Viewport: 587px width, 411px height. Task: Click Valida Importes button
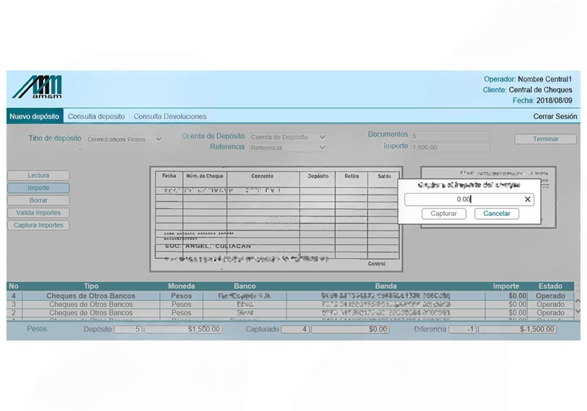pyautogui.click(x=38, y=213)
